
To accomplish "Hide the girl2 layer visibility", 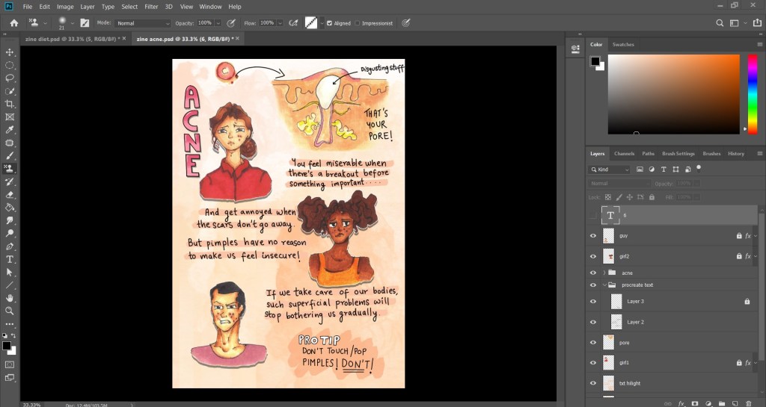I will 593,256.
